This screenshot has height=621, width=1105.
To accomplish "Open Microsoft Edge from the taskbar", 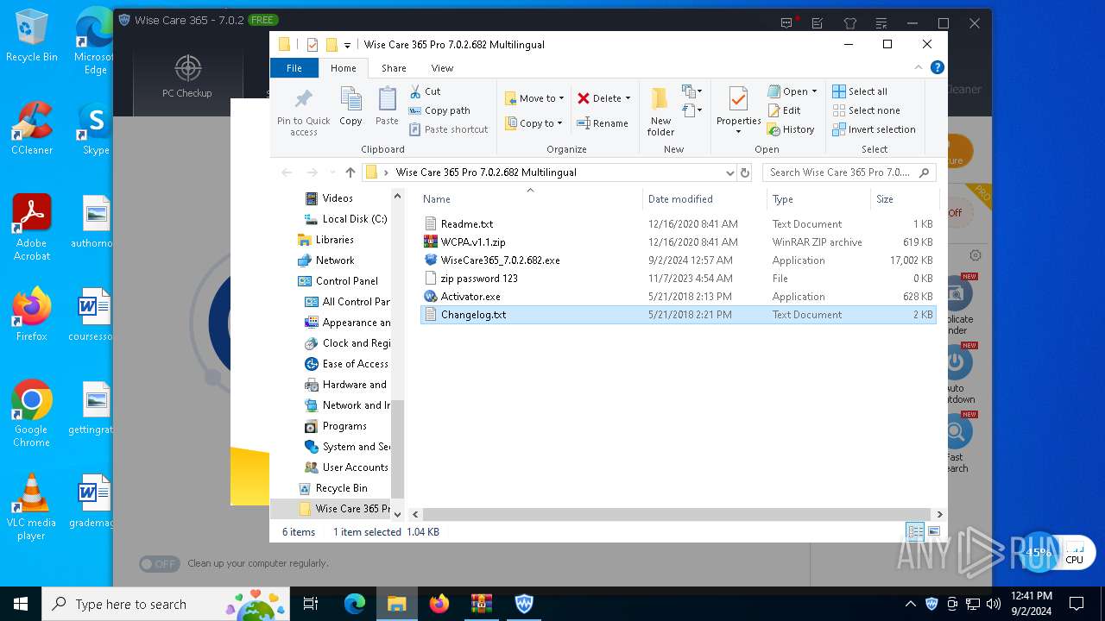I will pyautogui.click(x=355, y=604).
